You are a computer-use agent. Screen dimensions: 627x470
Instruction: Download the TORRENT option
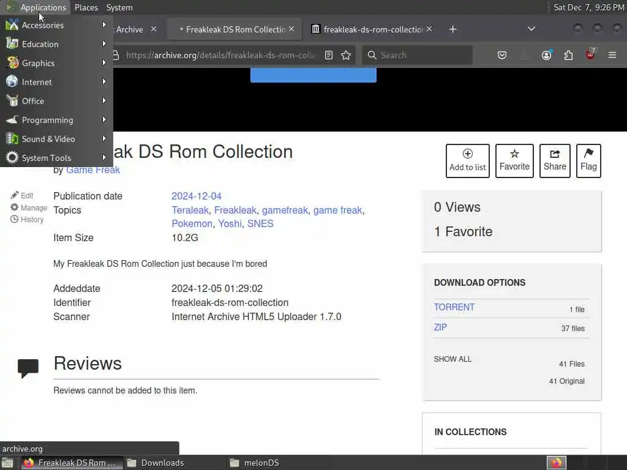[x=454, y=307]
